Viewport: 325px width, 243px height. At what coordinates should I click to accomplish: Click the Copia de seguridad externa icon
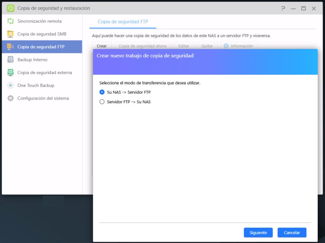click(10, 72)
